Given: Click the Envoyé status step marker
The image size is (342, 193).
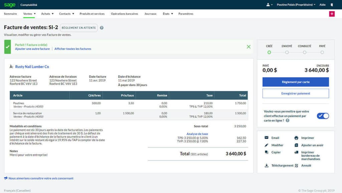Looking at the screenshot, I should click(287, 52).
